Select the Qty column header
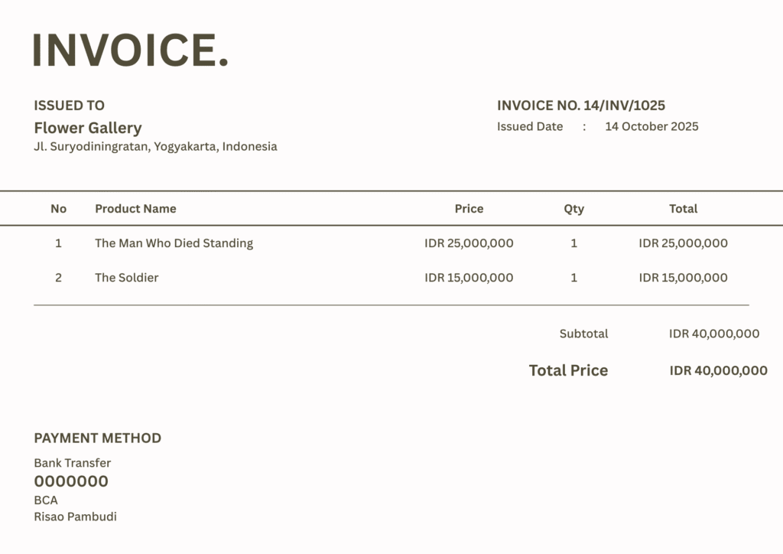Screen dimensions: 783x554 (573, 209)
